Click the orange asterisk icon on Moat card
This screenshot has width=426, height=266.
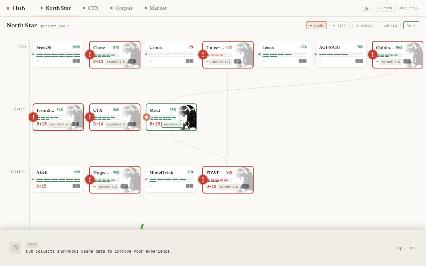146,117
